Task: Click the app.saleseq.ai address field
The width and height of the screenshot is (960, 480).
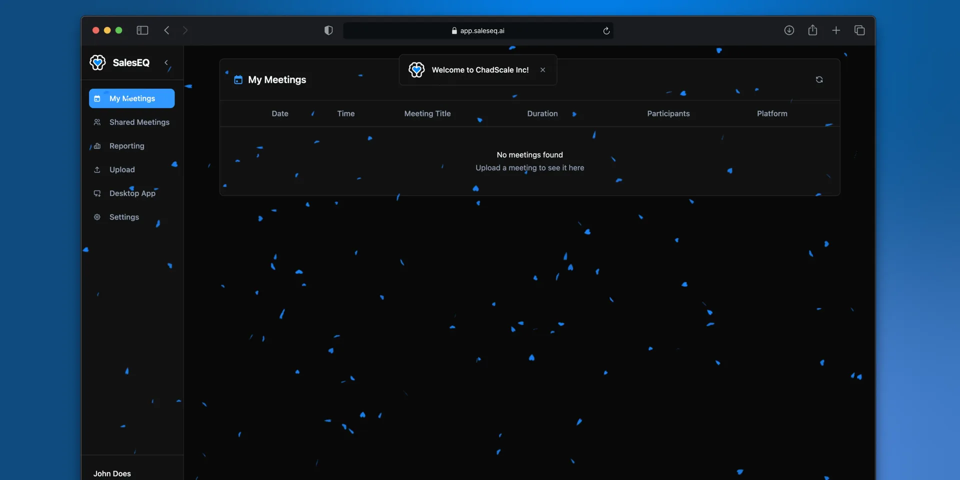Action: [x=478, y=30]
